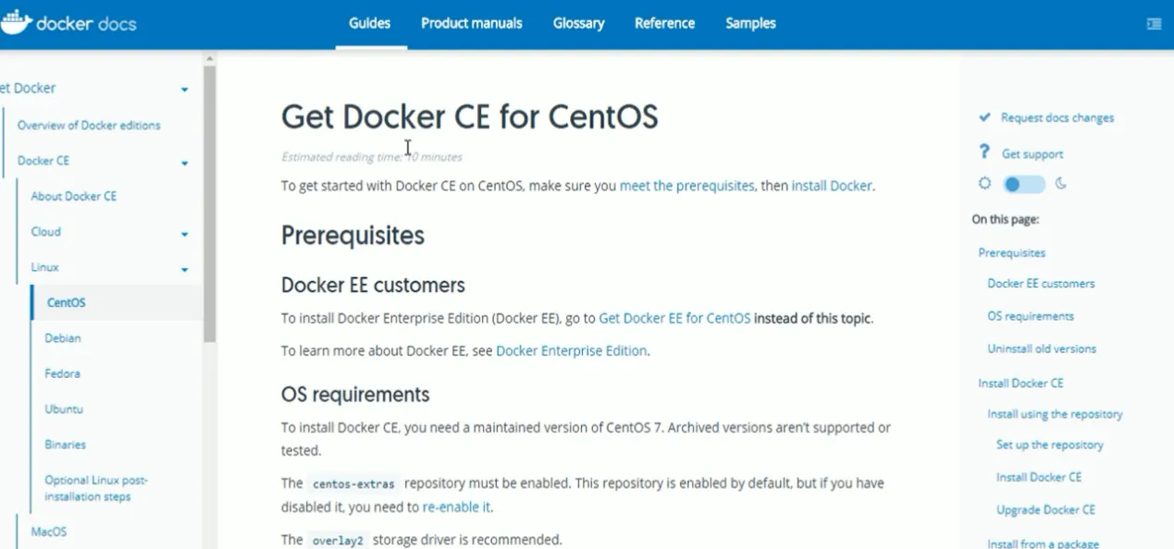Click the re-enable it link
The image size is (1174, 549).
click(x=456, y=506)
